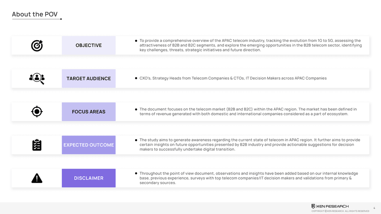The height and width of the screenshot is (214, 381).
Task: Click the CXO's target audience description text
Action: tap(233, 78)
